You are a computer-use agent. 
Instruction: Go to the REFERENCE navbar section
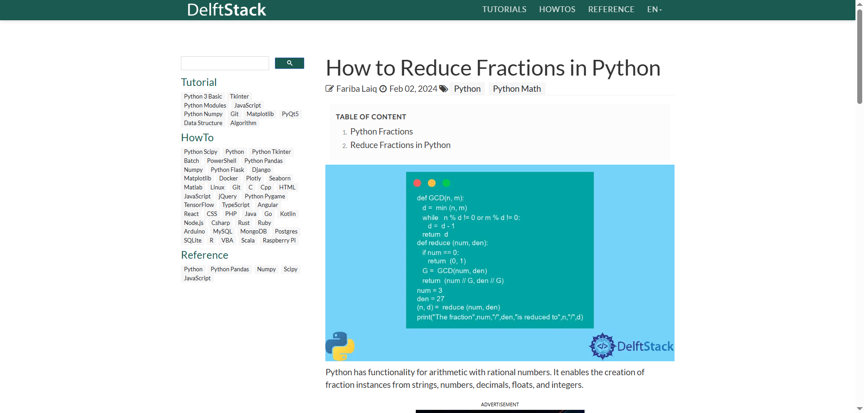pyautogui.click(x=611, y=9)
